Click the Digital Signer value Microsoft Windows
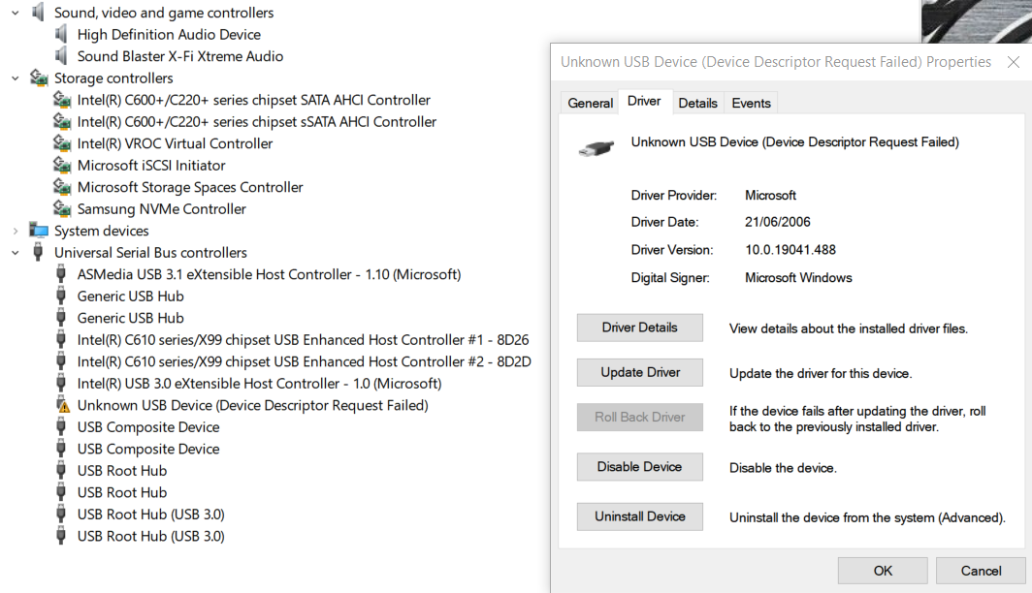 tap(798, 277)
